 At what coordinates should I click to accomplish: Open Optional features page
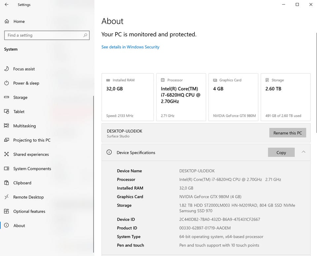coord(29,211)
